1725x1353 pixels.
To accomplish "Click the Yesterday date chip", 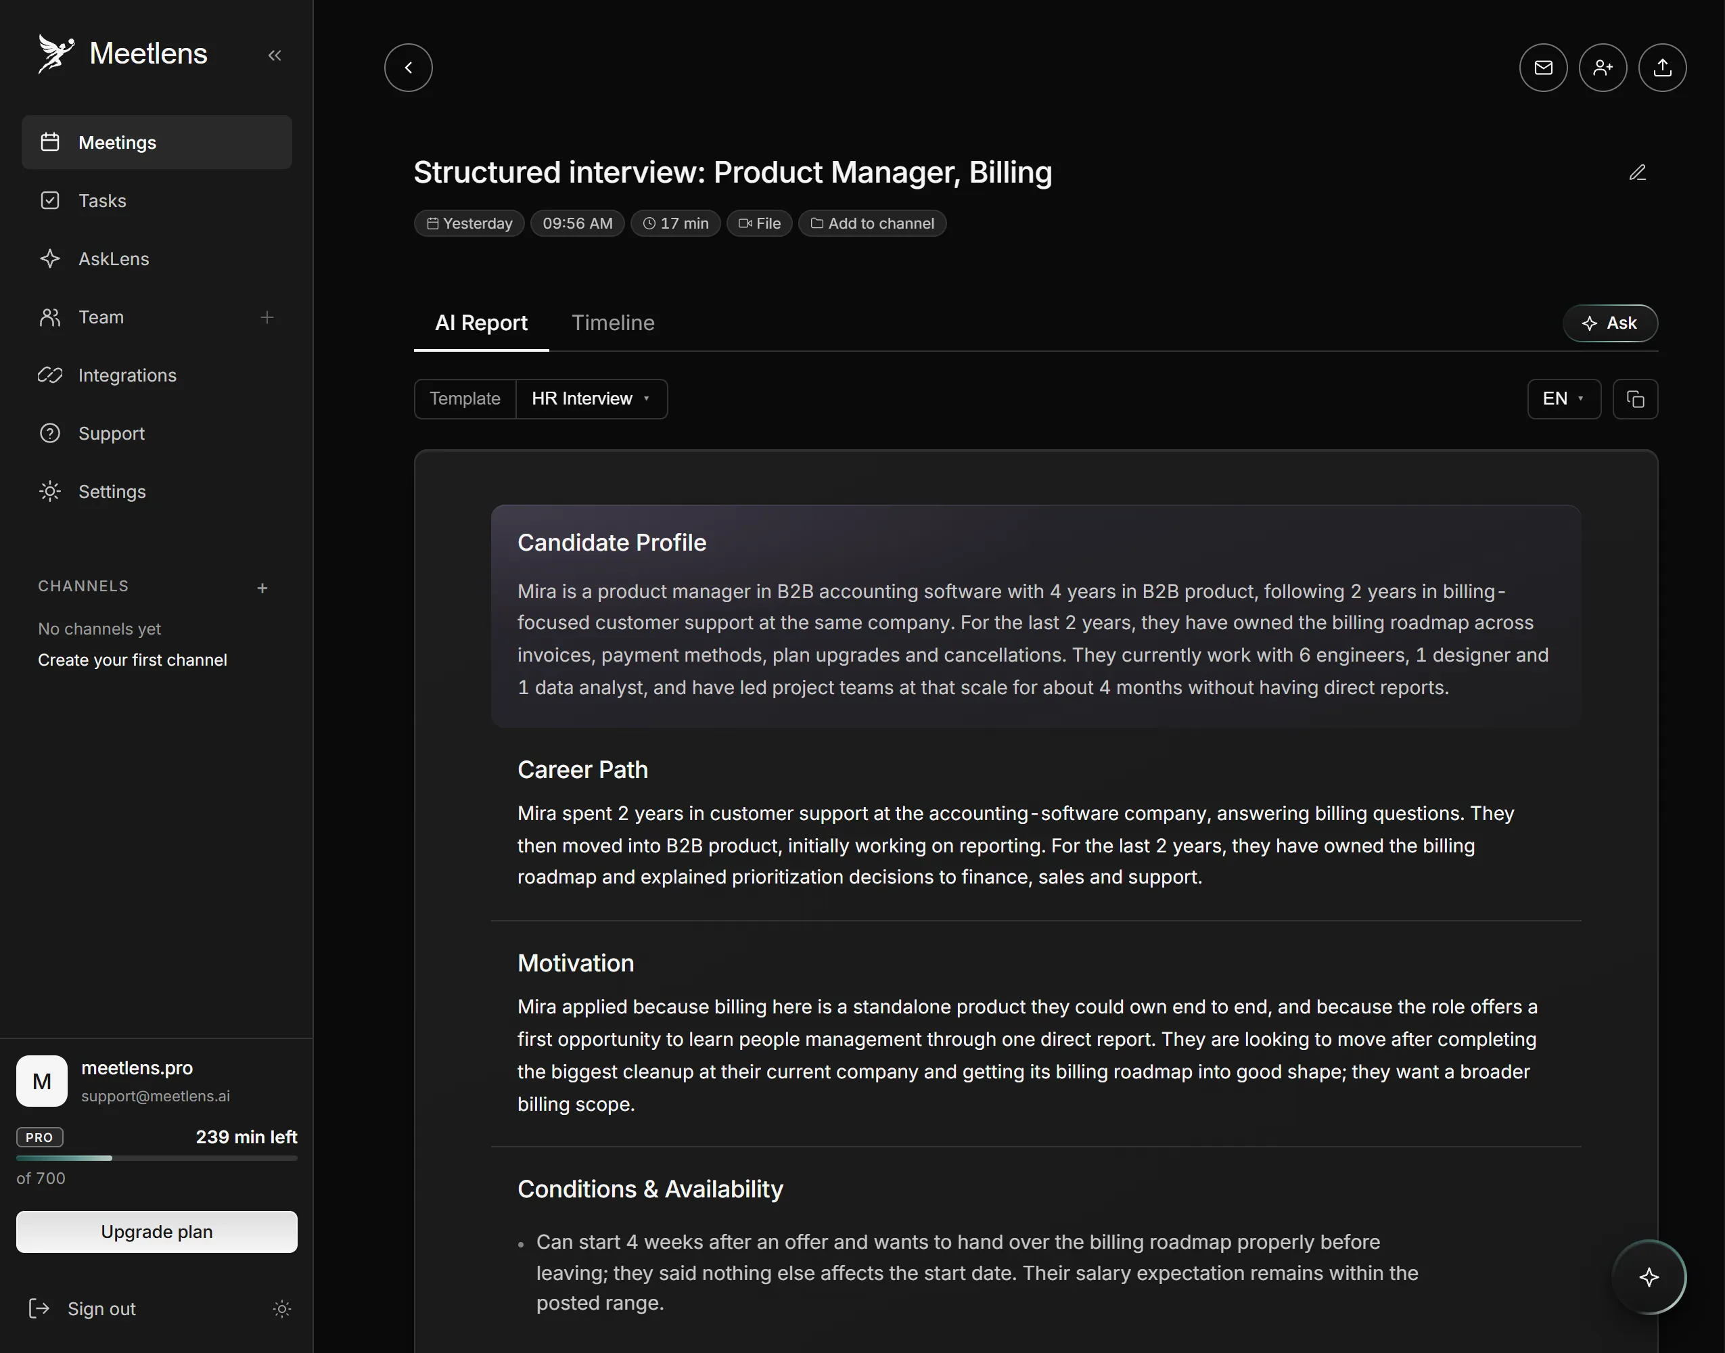I will pyautogui.click(x=469, y=223).
